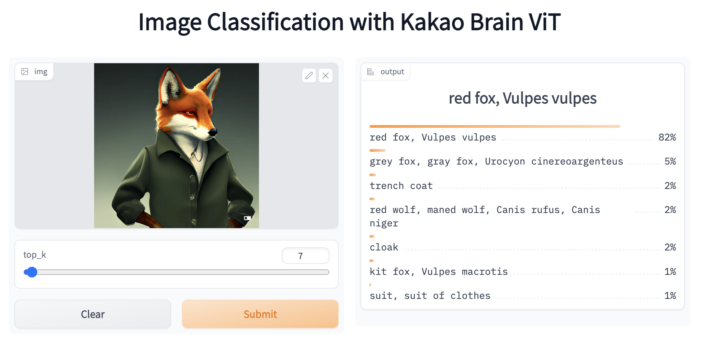The width and height of the screenshot is (702, 347).
Task: Click the output label chart icon
Action: (x=371, y=71)
